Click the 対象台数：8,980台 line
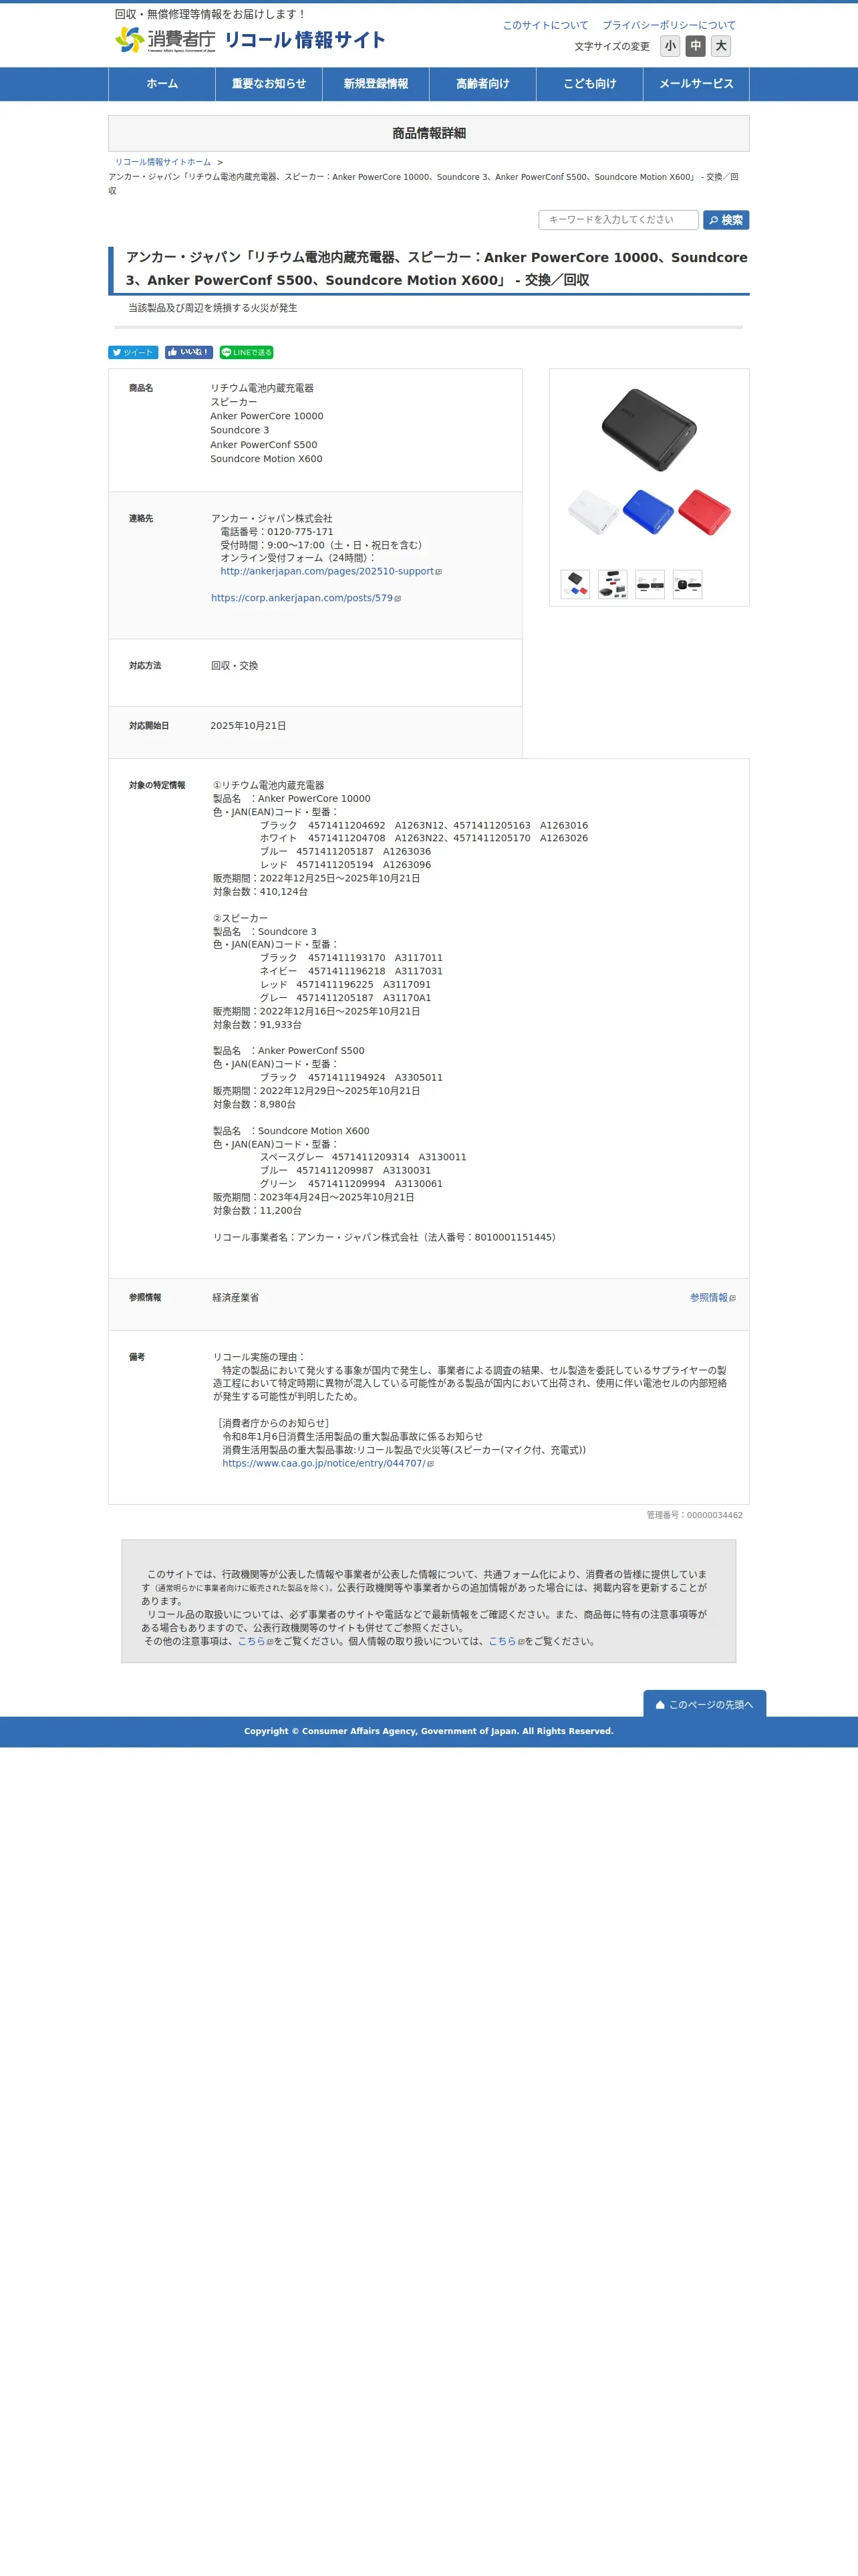Viewport: 858px width, 2576px height. pyautogui.click(x=254, y=1105)
